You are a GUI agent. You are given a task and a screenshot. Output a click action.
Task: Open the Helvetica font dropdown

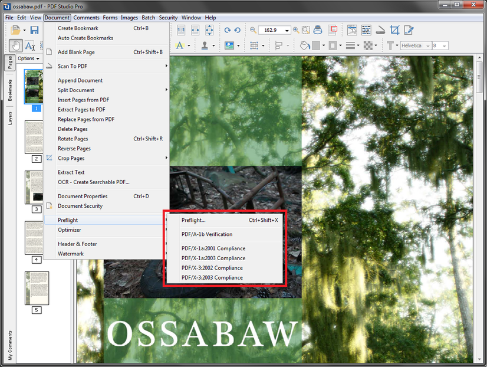pyautogui.click(x=428, y=45)
